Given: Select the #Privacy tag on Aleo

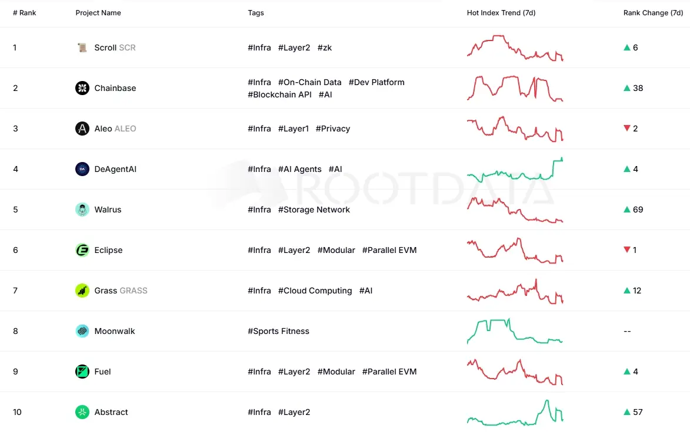Looking at the screenshot, I should coord(333,129).
